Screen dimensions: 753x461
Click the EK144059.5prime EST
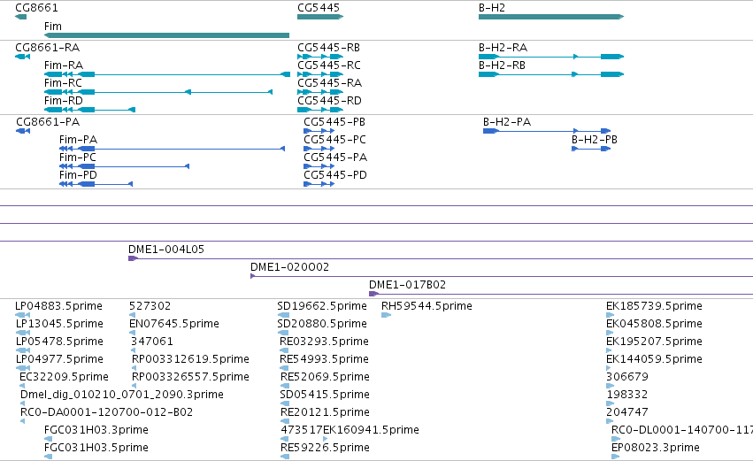[x=609, y=368]
